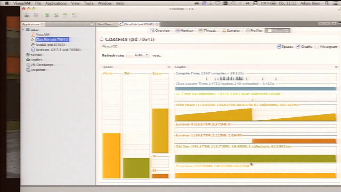341x192 pixels.
Task: Click the Adam Bien user menu
Action: click(310, 3)
